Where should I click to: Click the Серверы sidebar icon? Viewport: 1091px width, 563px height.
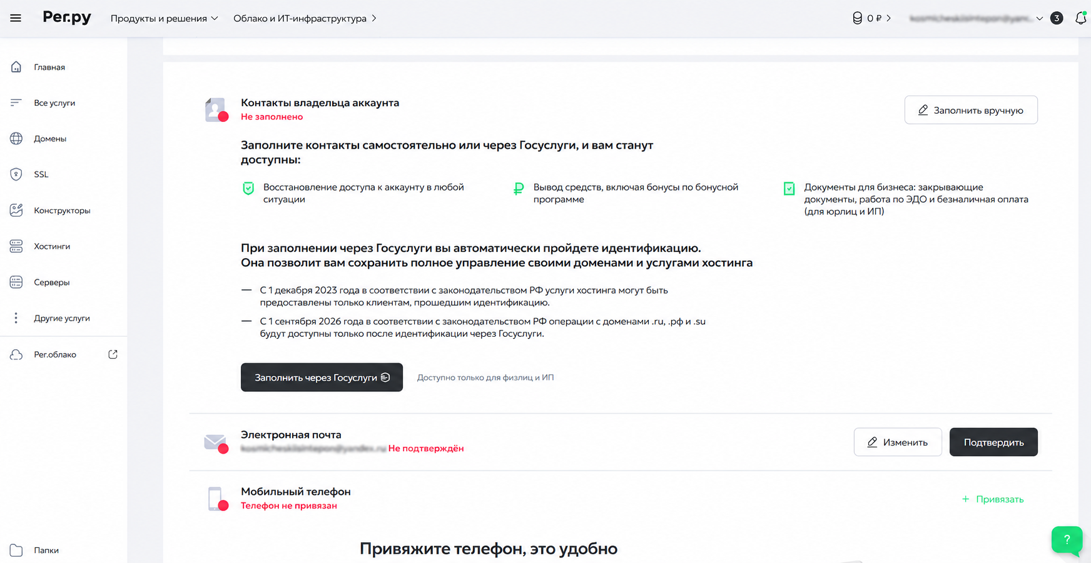click(16, 282)
